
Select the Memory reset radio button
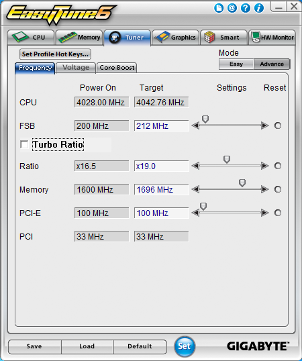[278, 189]
